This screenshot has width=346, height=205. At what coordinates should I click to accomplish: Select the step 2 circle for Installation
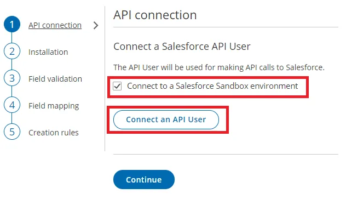coord(12,52)
